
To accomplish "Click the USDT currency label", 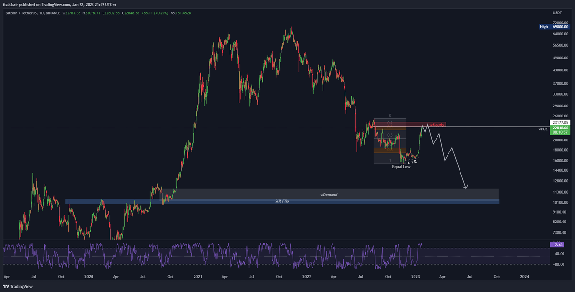I will point(556,14).
